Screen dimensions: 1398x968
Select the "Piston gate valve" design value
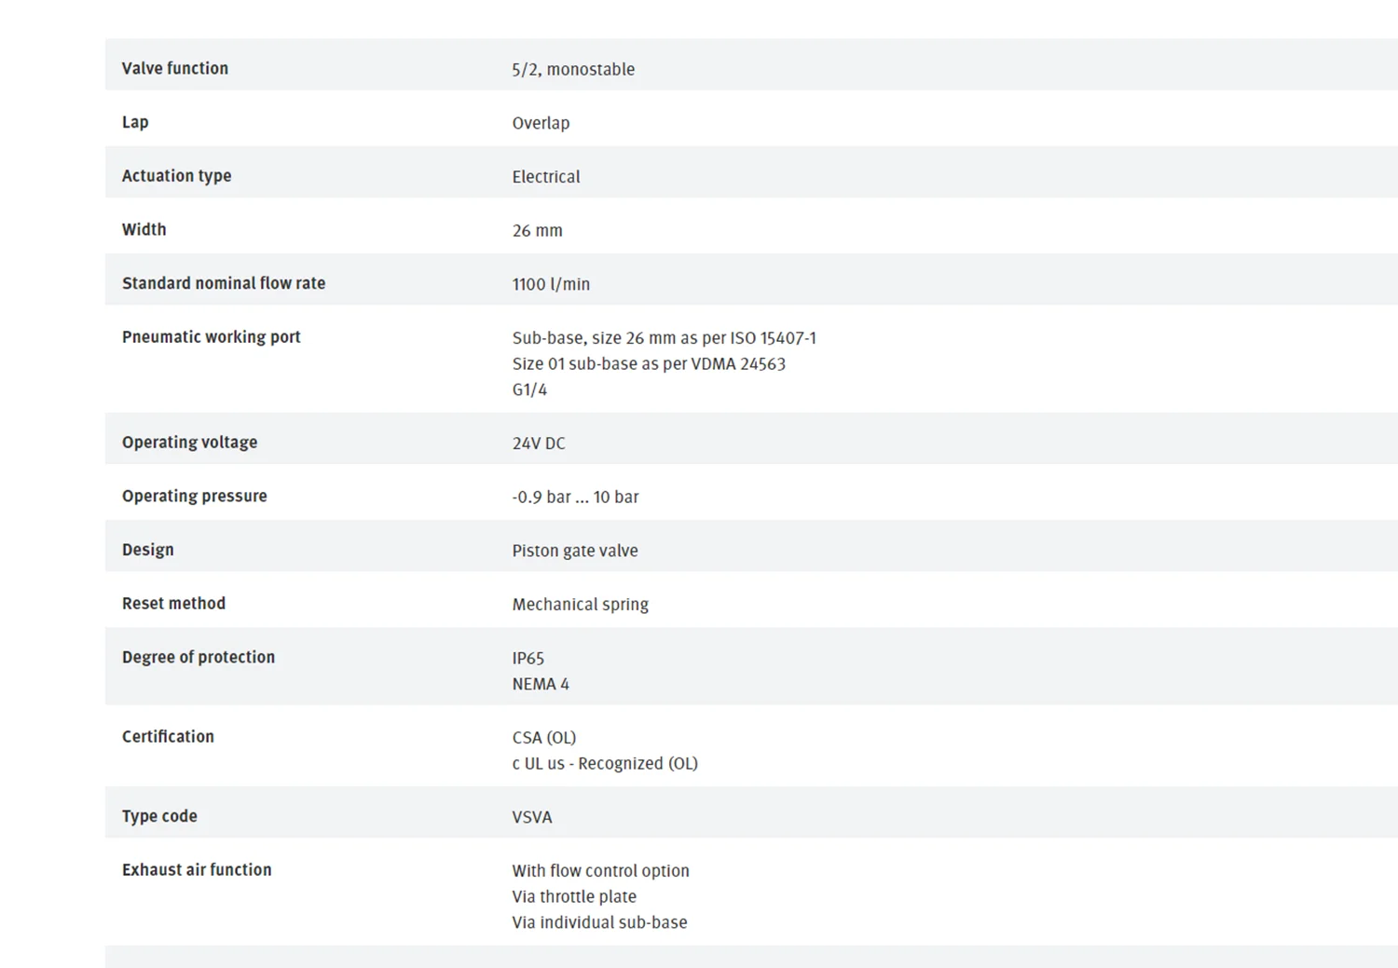tap(574, 551)
